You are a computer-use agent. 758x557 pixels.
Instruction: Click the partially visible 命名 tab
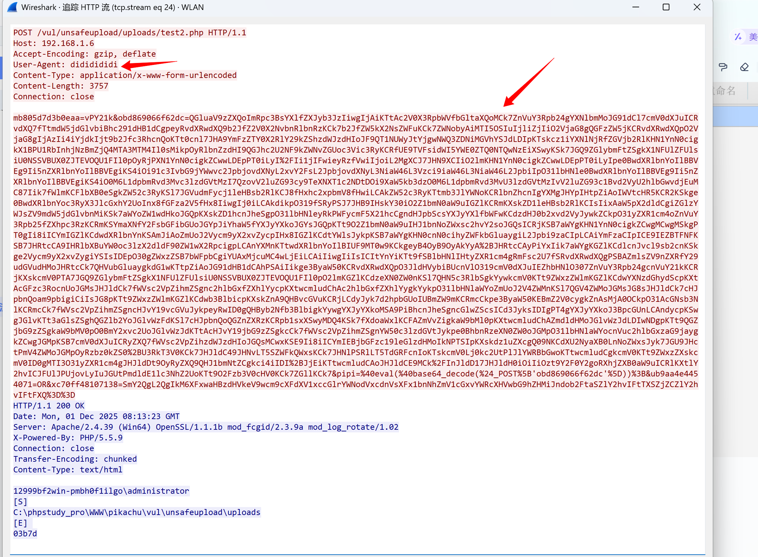(725, 90)
